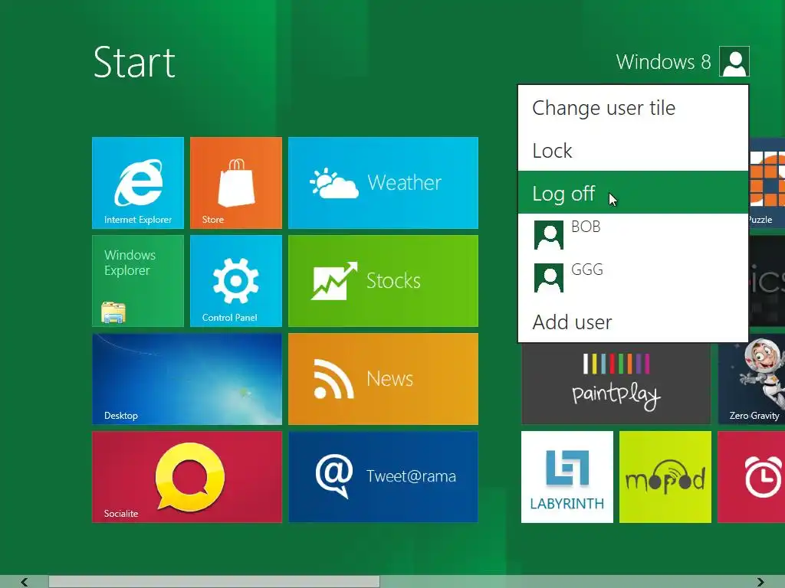Open the Control Panel tile
The image size is (785, 588).
(236, 280)
